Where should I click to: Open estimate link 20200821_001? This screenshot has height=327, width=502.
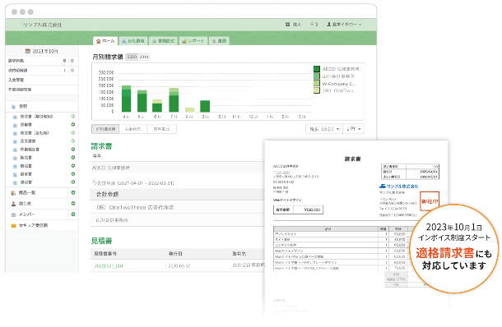click(x=109, y=266)
